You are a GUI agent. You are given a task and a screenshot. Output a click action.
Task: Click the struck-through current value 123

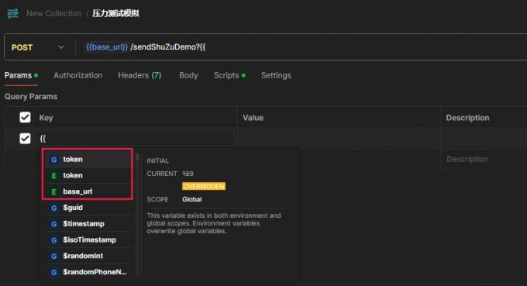click(188, 174)
